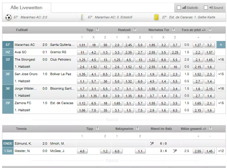Open help icon beside Satzgewinn header
227x168 pixels.
coord(138,128)
